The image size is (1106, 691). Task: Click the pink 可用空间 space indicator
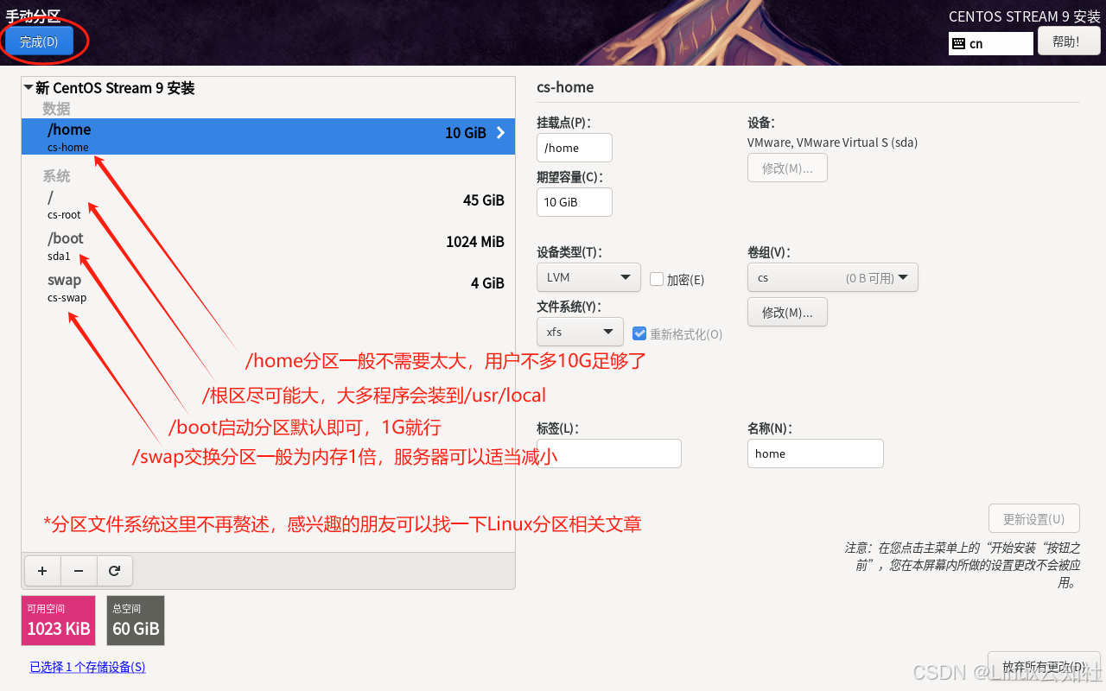[x=58, y=620]
